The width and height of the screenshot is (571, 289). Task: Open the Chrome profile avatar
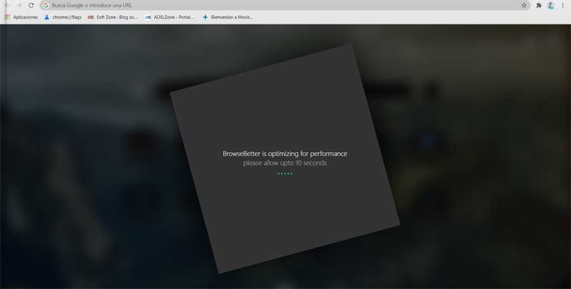(x=551, y=6)
